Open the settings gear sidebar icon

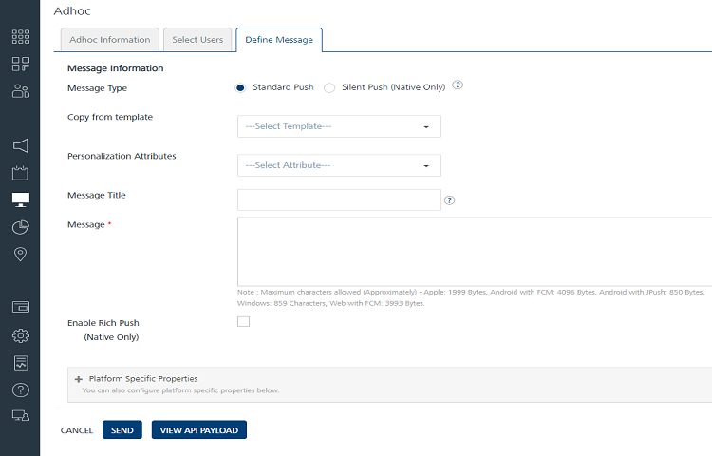(20, 335)
